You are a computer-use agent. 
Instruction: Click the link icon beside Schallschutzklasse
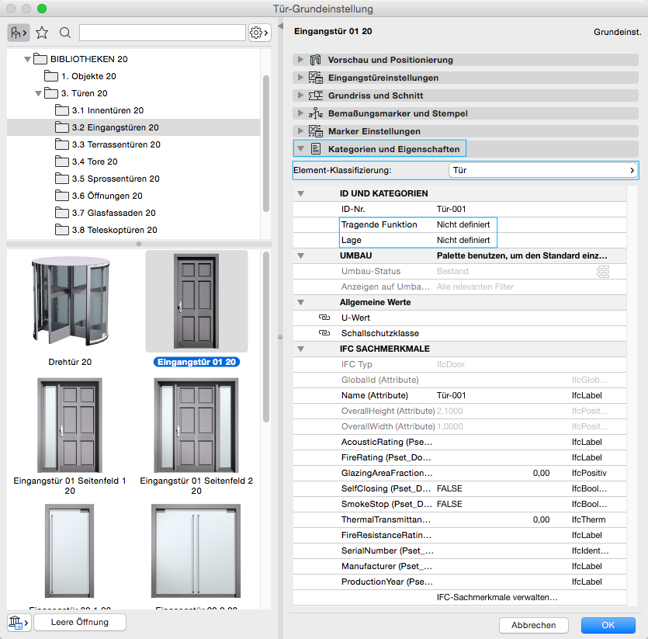coord(324,333)
